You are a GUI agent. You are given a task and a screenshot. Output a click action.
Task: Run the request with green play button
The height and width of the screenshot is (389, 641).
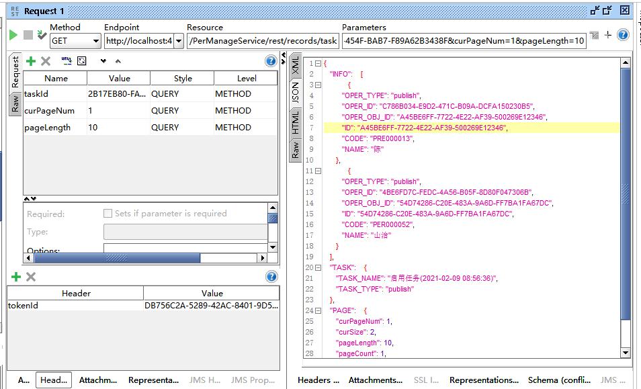(x=13, y=35)
